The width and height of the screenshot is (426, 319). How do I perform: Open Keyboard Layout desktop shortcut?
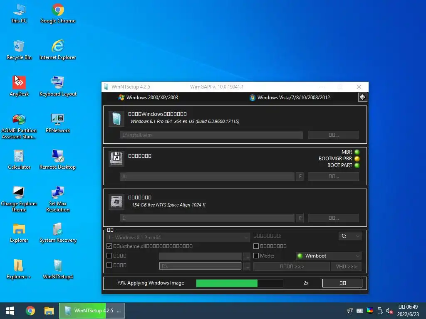coord(58,87)
